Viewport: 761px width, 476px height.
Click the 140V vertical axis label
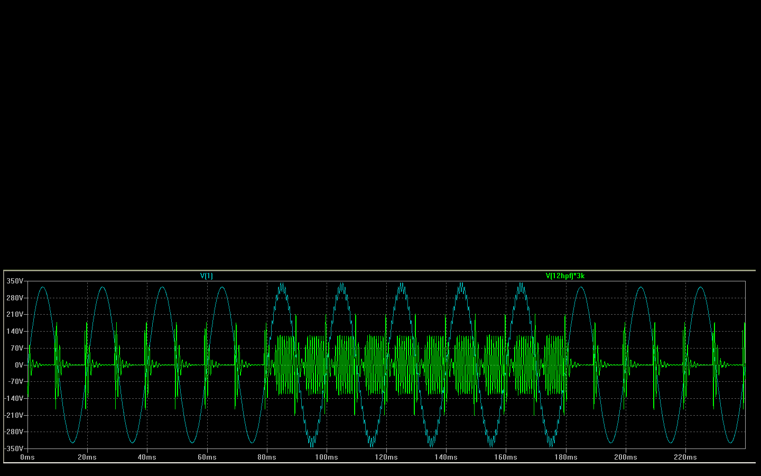click(15, 332)
